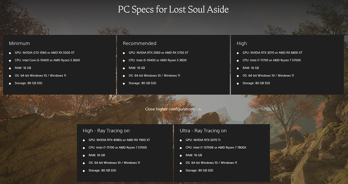The width and height of the screenshot is (348, 184).
Task: Click the chevron-up arrow beside Close higher configurations
Action: pyautogui.click(x=200, y=109)
